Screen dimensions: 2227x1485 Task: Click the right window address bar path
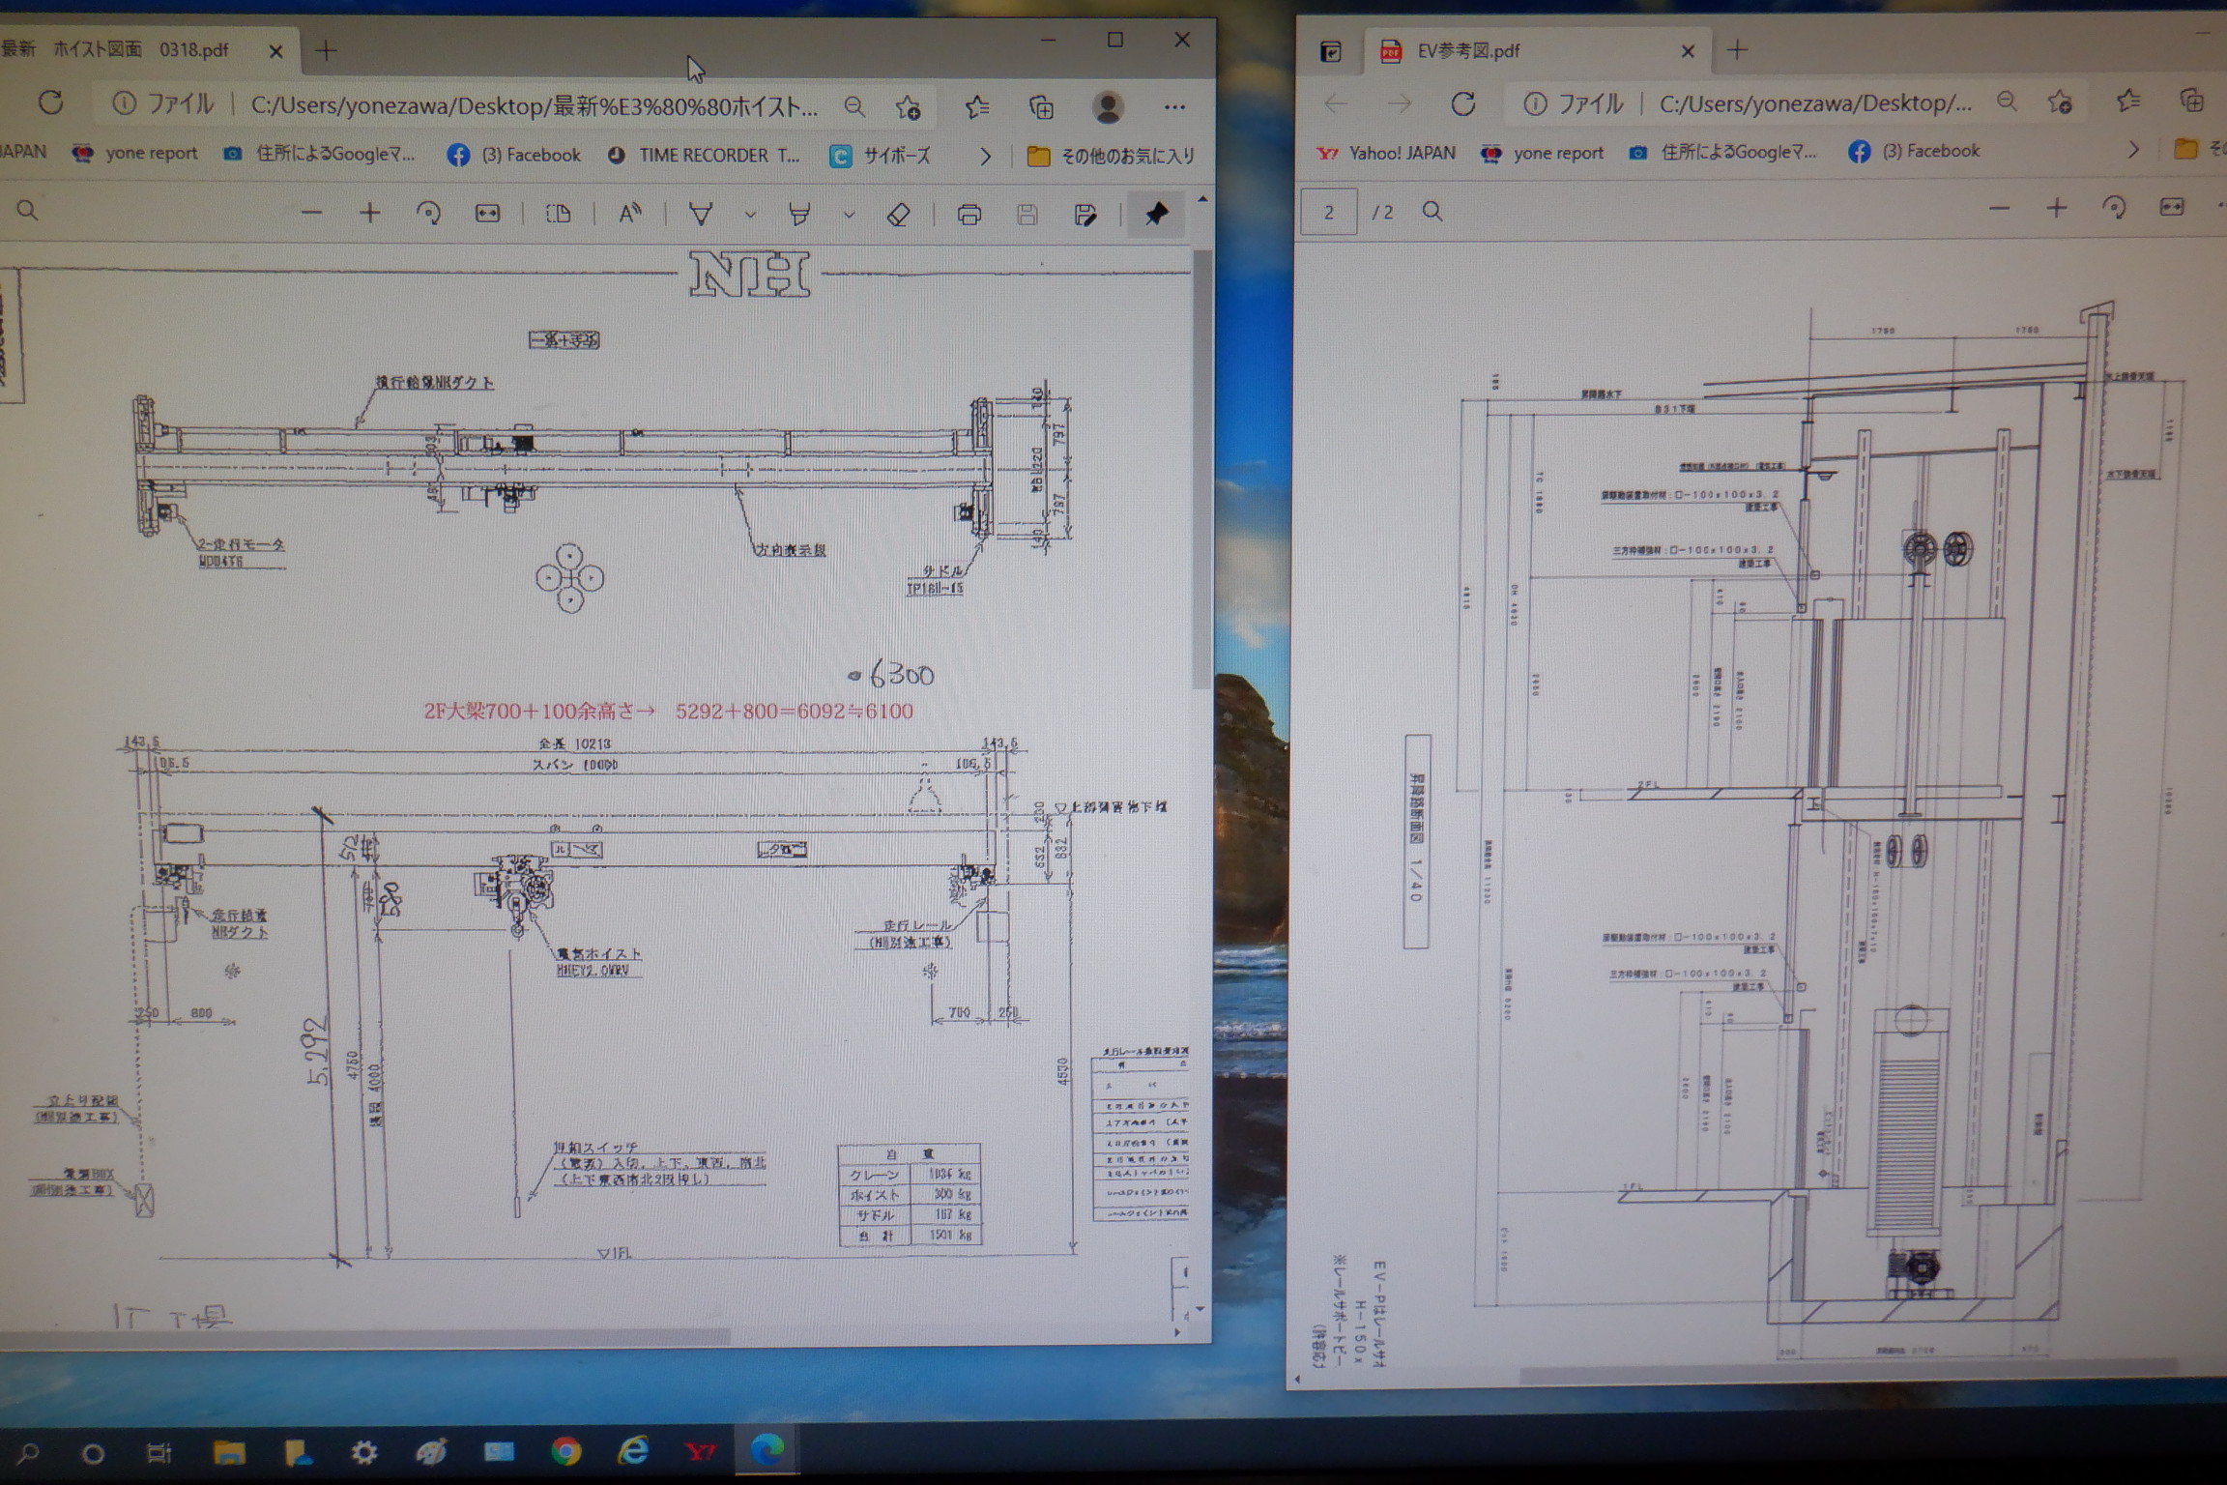click(x=1814, y=103)
